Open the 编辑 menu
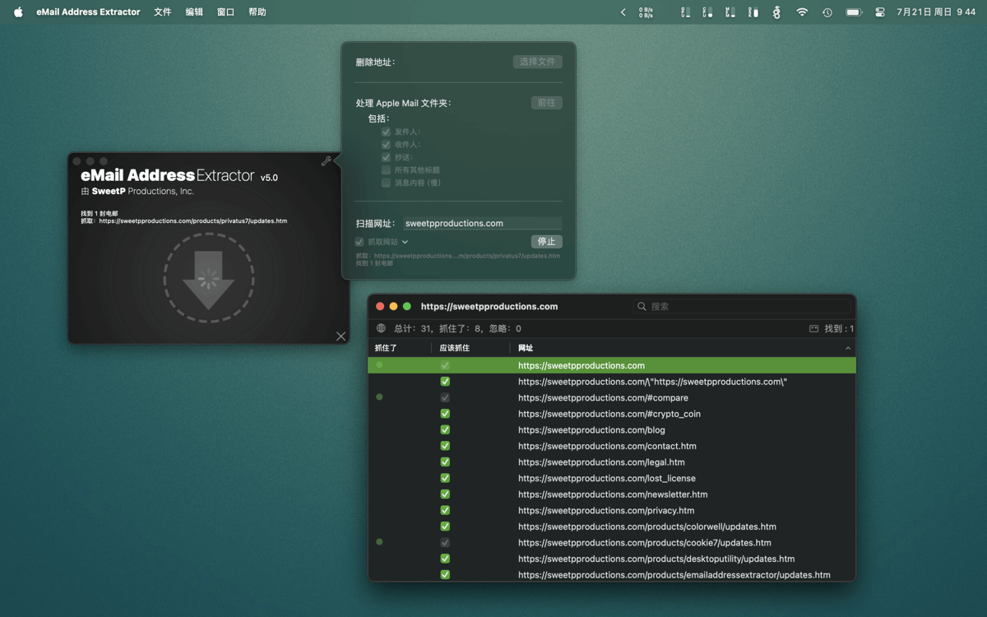987x617 pixels. pos(194,12)
